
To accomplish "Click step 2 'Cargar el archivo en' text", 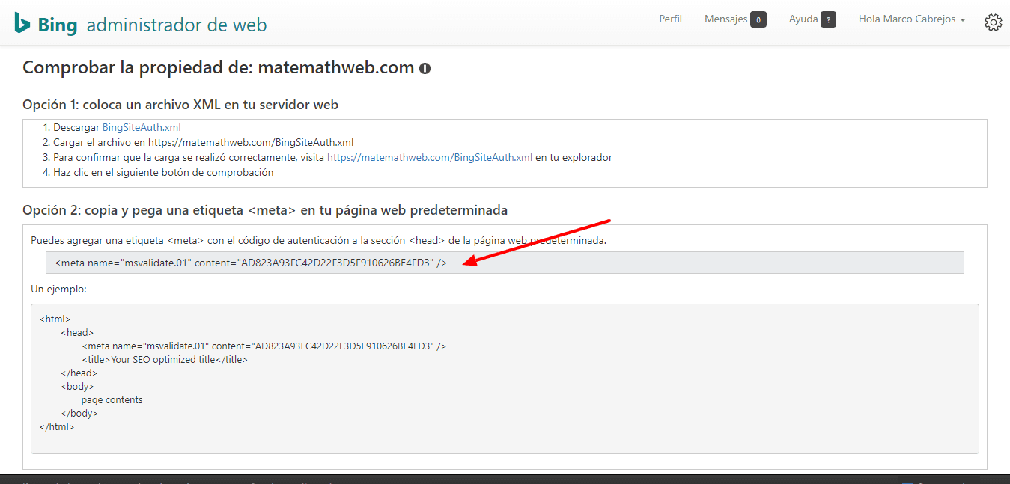I will (x=203, y=142).
